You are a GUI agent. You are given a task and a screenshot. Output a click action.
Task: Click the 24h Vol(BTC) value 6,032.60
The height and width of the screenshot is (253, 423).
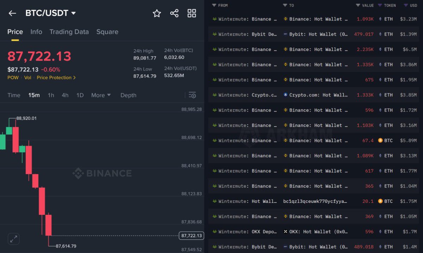coord(174,57)
